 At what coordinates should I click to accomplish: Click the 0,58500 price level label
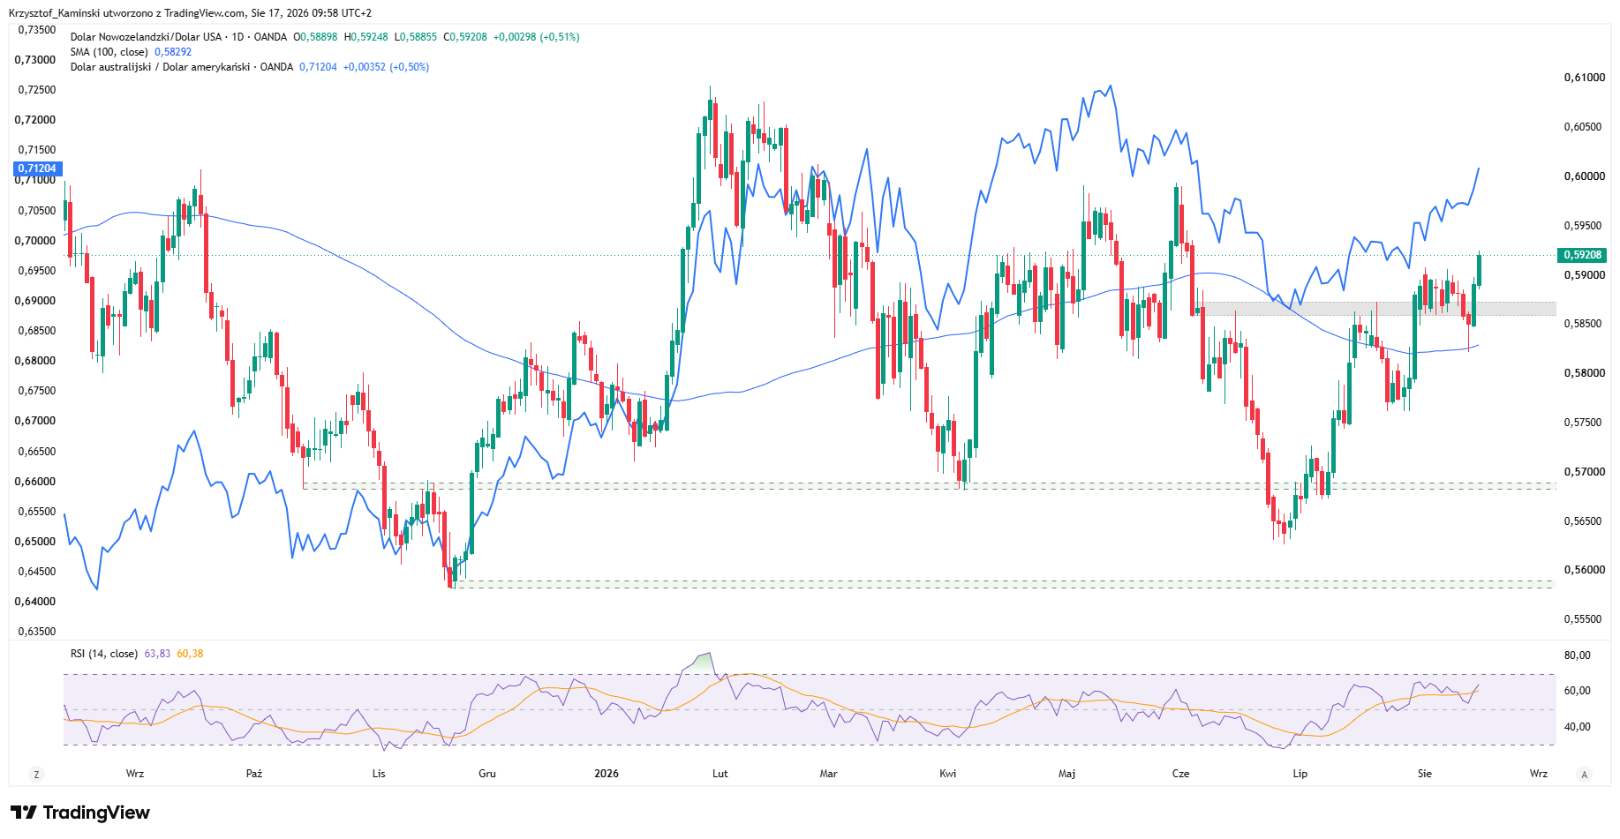tap(1585, 324)
